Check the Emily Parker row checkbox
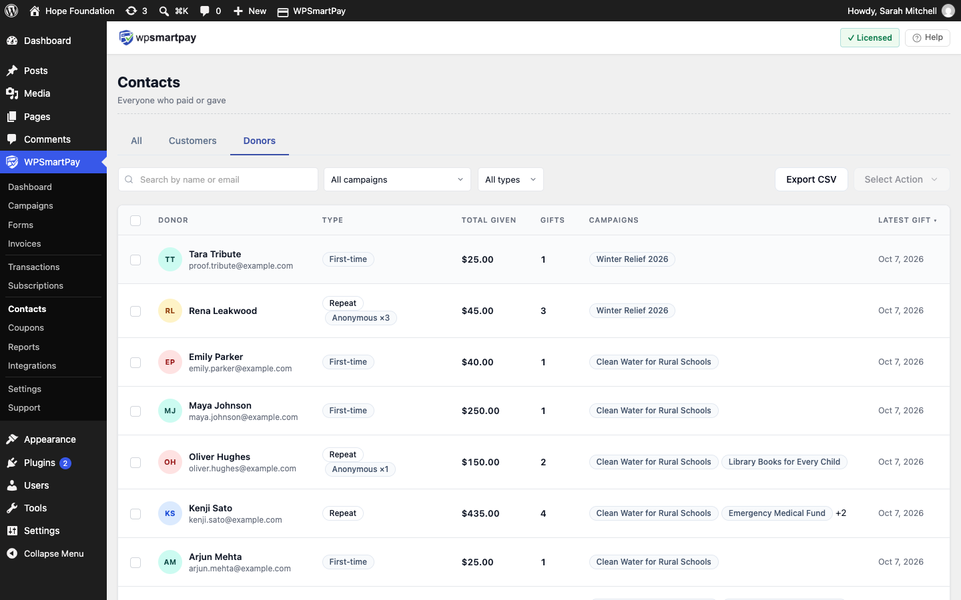 point(135,363)
